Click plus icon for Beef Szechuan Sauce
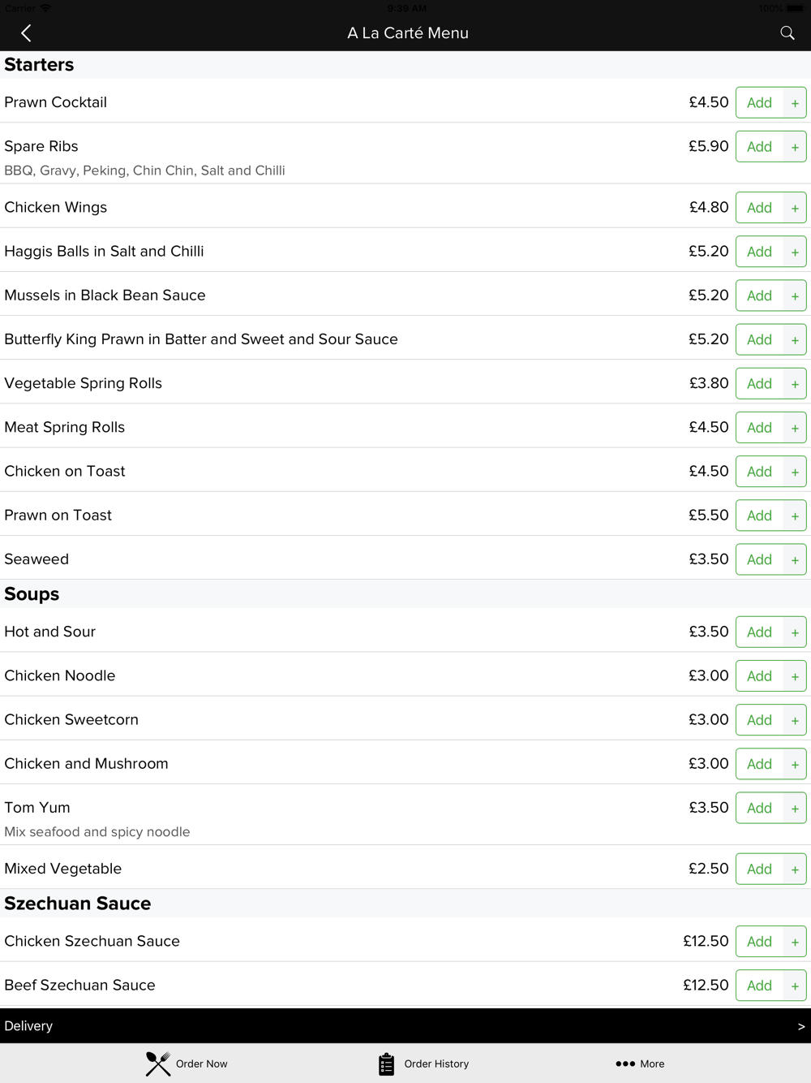 tap(795, 986)
